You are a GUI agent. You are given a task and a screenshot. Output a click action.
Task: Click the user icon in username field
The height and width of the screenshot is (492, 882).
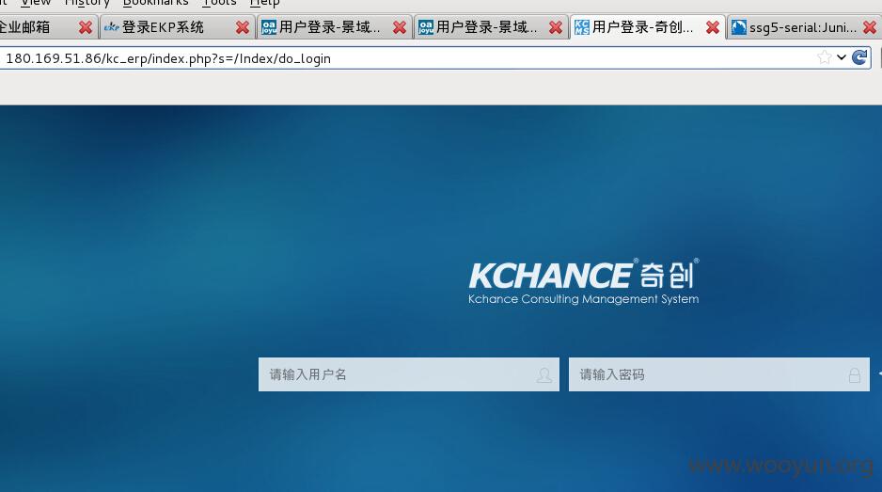point(543,375)
